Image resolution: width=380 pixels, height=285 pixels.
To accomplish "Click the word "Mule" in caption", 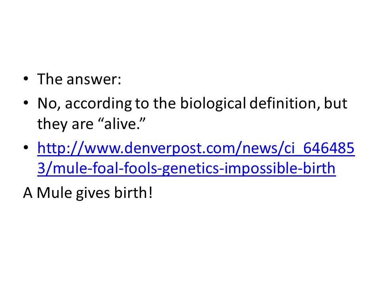I will 54,193.
